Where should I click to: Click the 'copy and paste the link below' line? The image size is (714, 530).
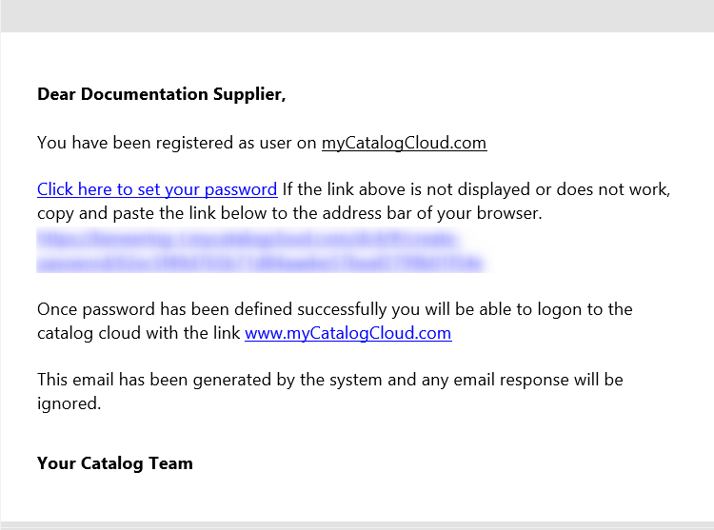click(190, 213)
